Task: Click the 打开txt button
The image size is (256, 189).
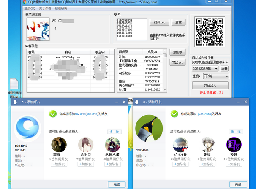Action: pyautogui.click(x=159, y=22)
